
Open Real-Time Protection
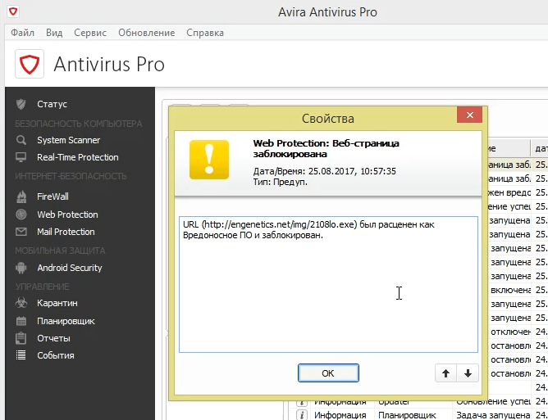click(x=78, y=157)
